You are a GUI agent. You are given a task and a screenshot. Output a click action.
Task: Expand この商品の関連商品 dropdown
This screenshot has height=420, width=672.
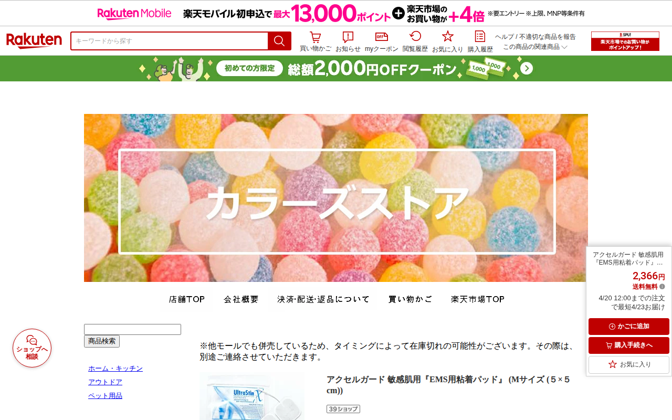click(535, 47)
